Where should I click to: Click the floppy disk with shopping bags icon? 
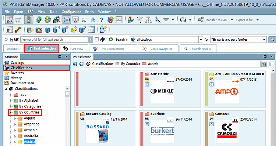pyautogui.click(x=56, y=20)
